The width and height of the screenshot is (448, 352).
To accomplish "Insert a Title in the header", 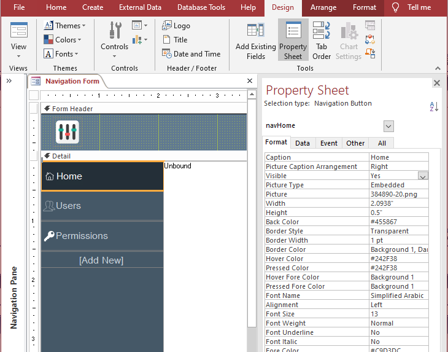I will point(174,40).
